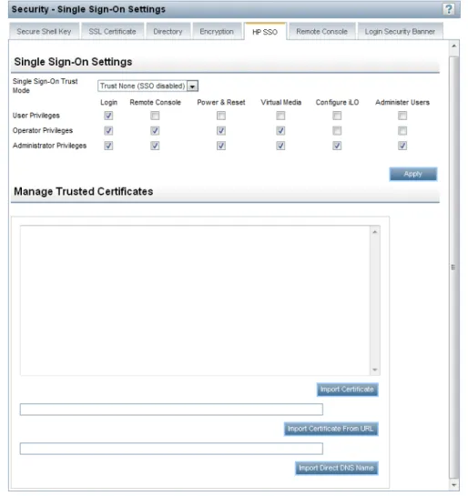Click the page scrollbar up arrow

(x=454, y=46)
